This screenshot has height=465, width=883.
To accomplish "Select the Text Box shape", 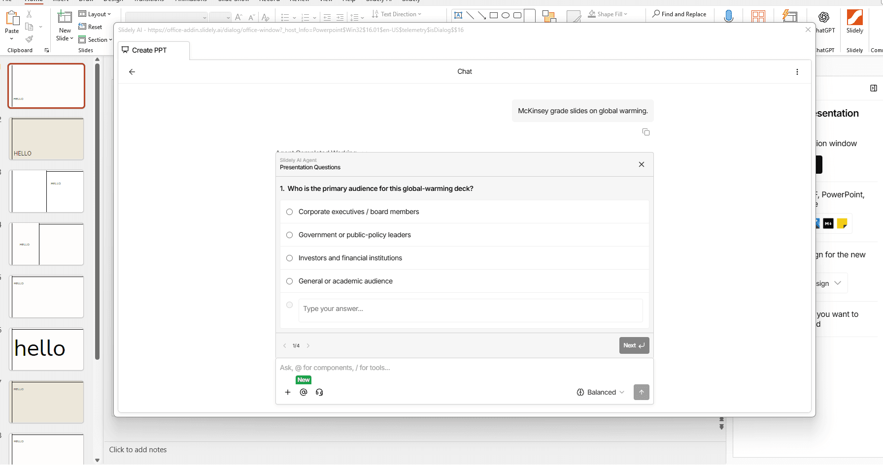I will pos(458,15).
